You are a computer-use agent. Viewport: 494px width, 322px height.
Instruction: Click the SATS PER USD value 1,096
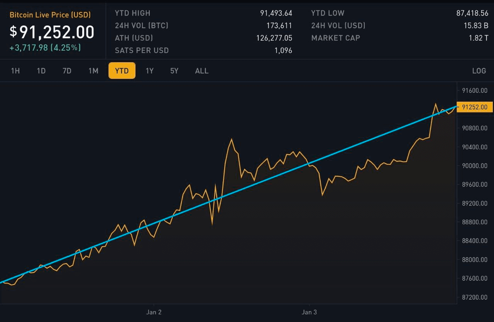coord(283,50)
